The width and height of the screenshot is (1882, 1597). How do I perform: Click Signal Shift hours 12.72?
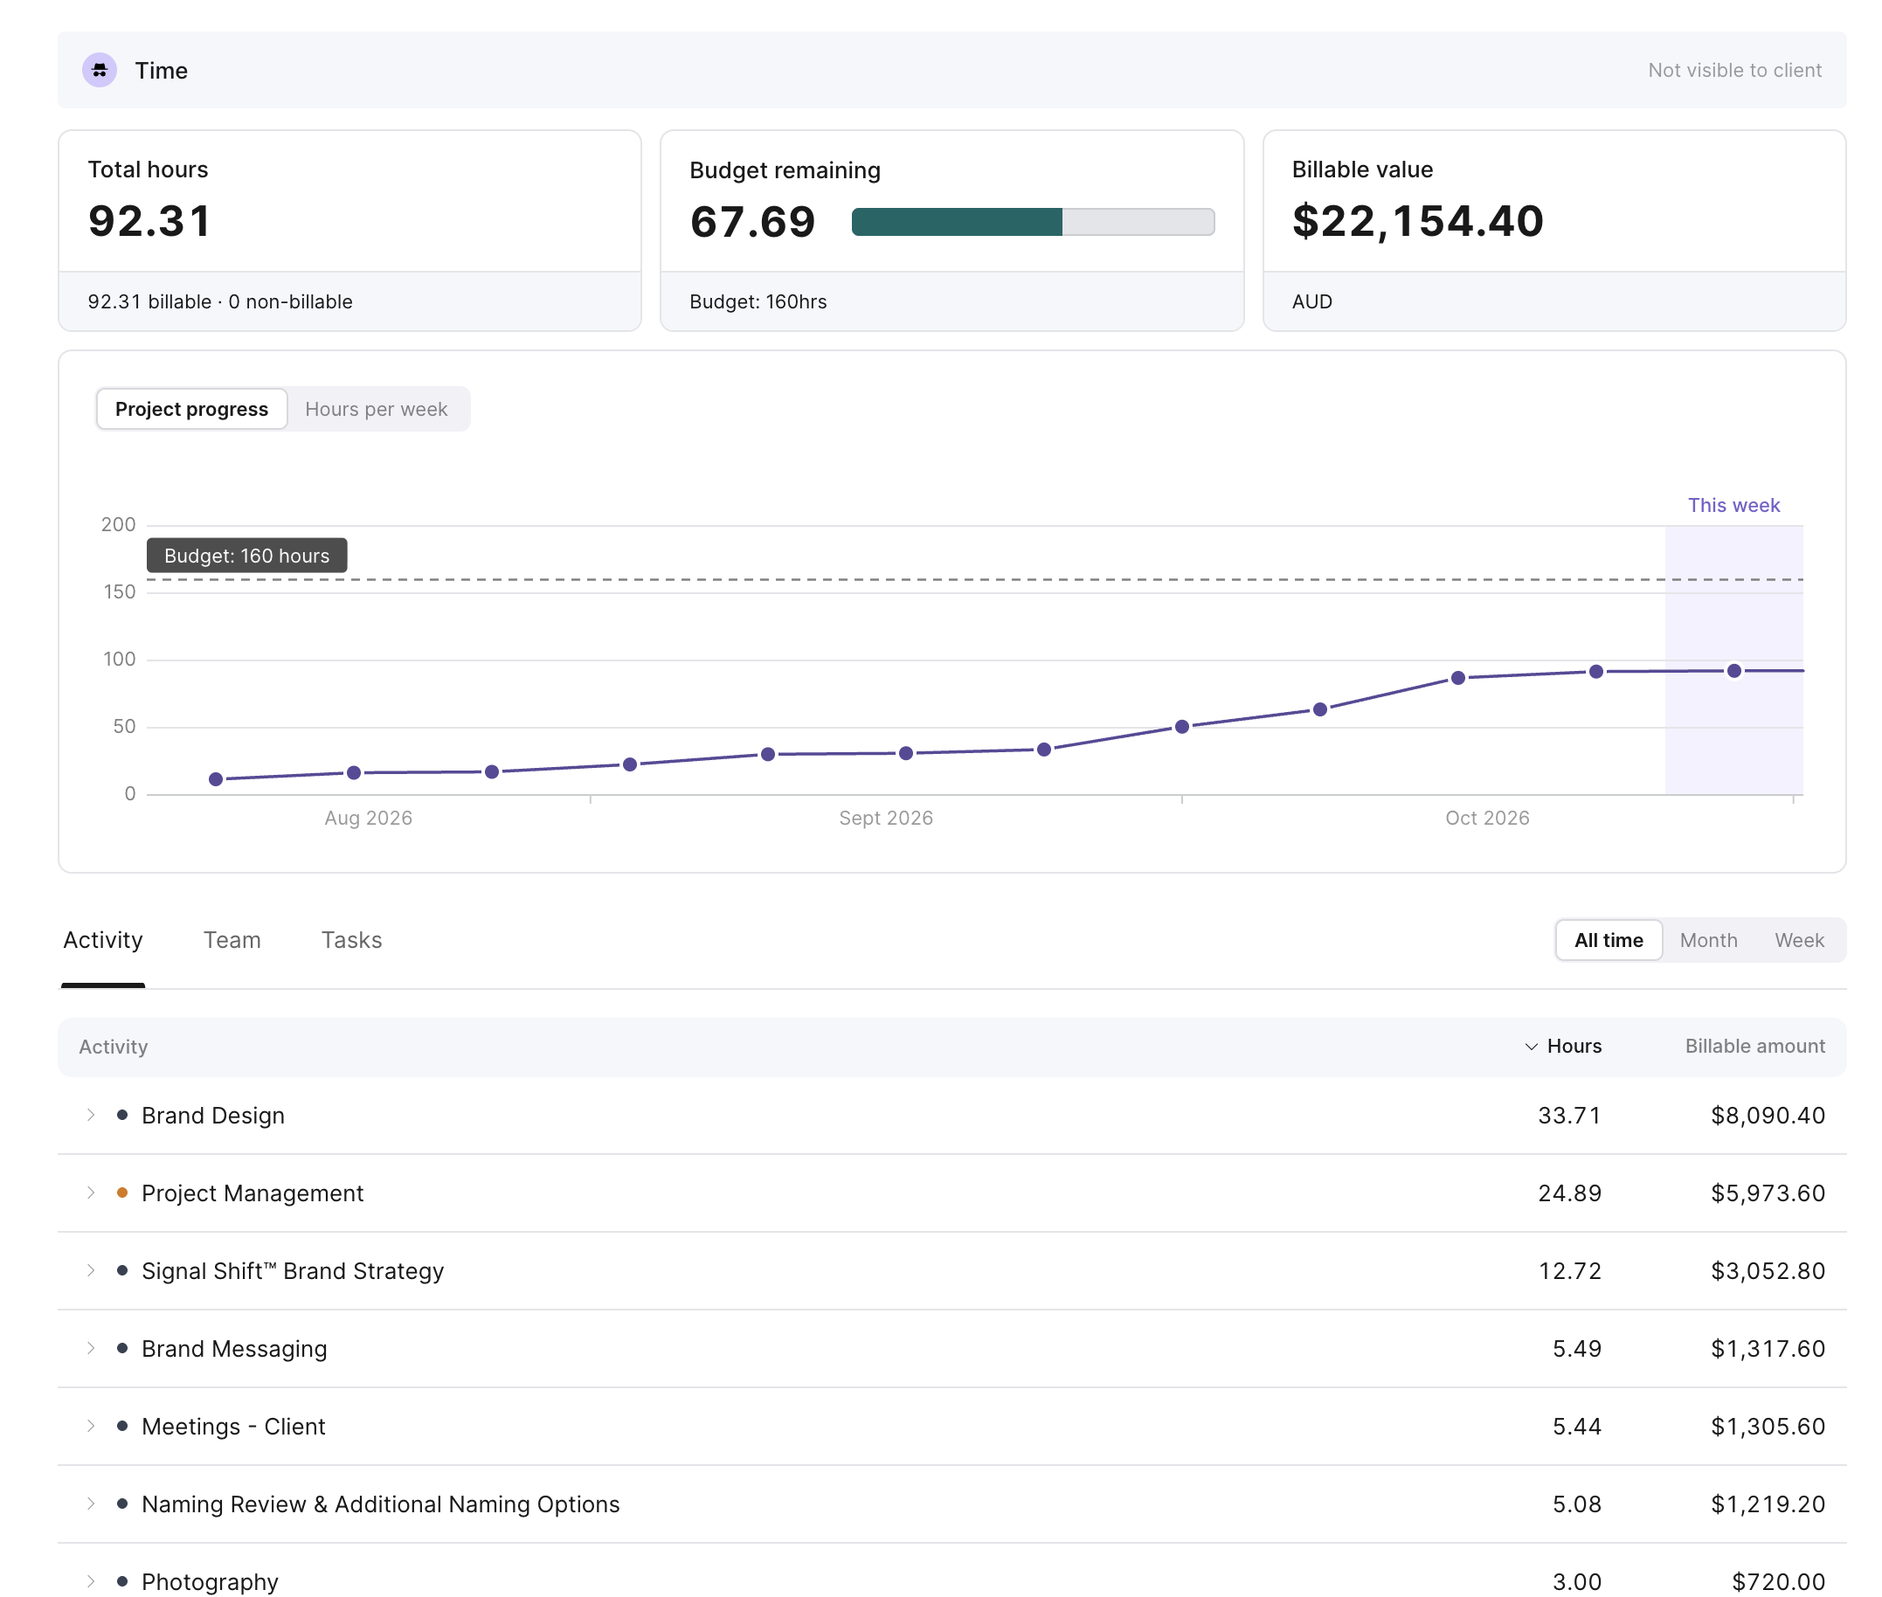coord(1570,1271)
